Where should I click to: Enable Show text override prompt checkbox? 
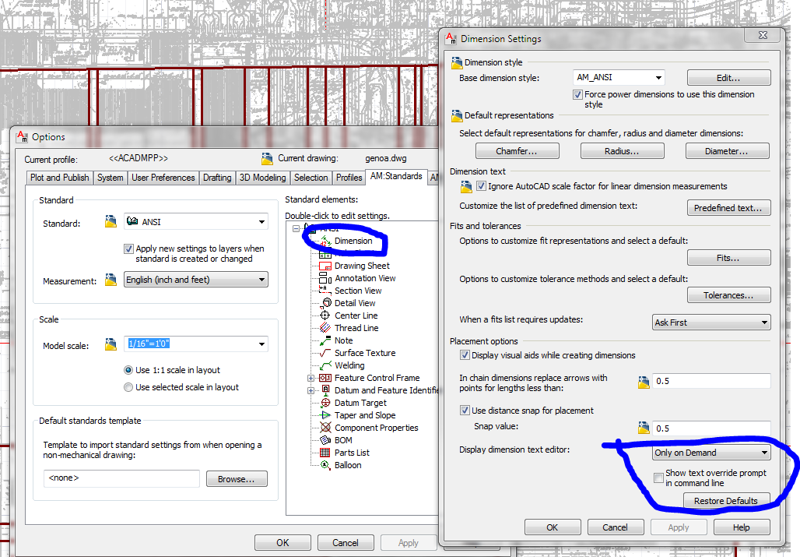(x=658, y=478)
